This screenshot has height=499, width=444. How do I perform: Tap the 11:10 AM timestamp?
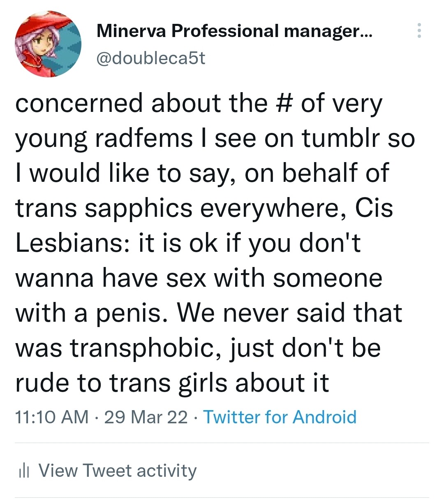pos(52,417)
